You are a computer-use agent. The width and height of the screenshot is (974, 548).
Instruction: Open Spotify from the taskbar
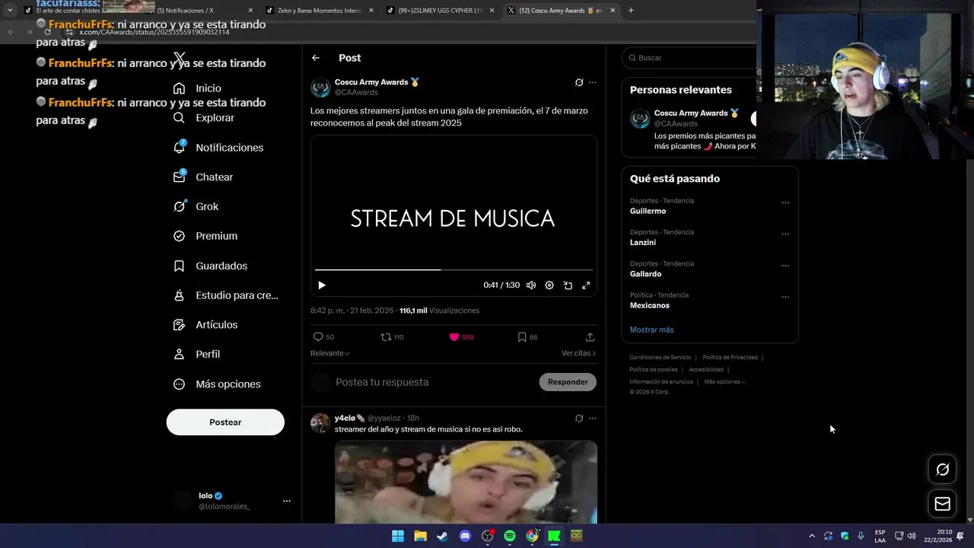(510, 536)
